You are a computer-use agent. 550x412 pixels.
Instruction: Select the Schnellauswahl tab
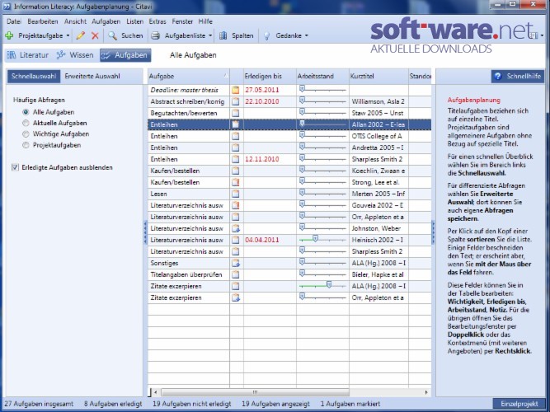[x=34, y=77]
